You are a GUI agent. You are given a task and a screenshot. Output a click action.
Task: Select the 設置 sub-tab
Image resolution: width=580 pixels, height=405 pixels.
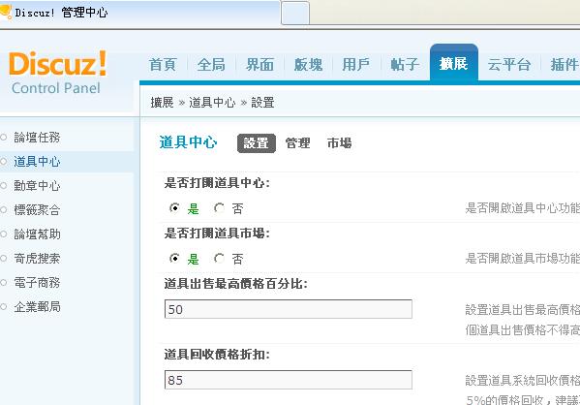pos(256,142)
